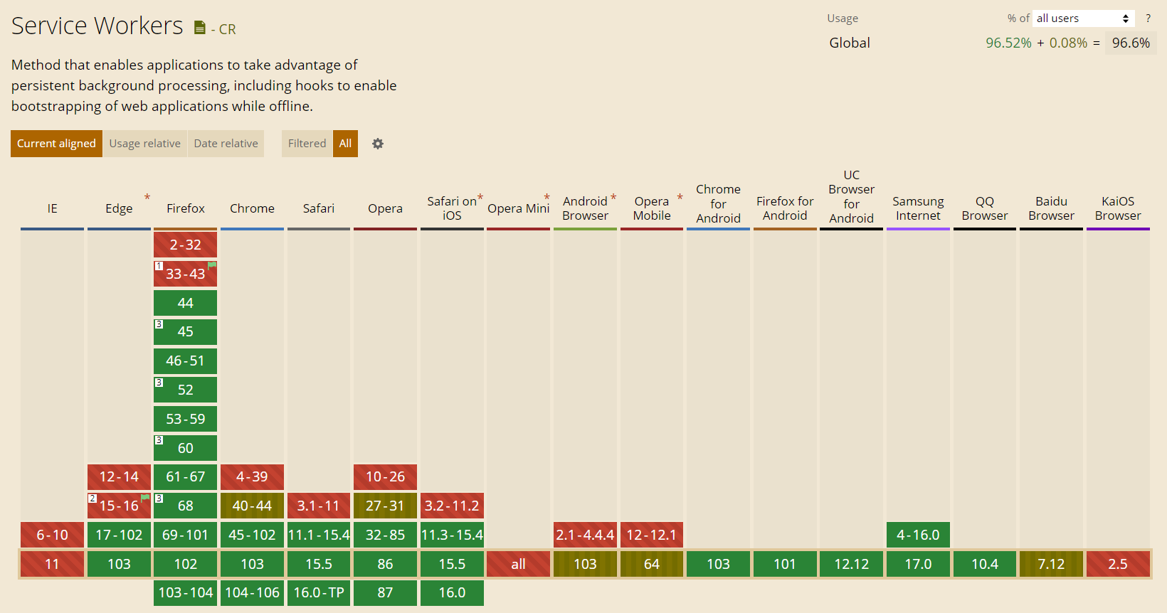Click the Opera Mobile column header

pyautogui.click(x=652, y=208)
